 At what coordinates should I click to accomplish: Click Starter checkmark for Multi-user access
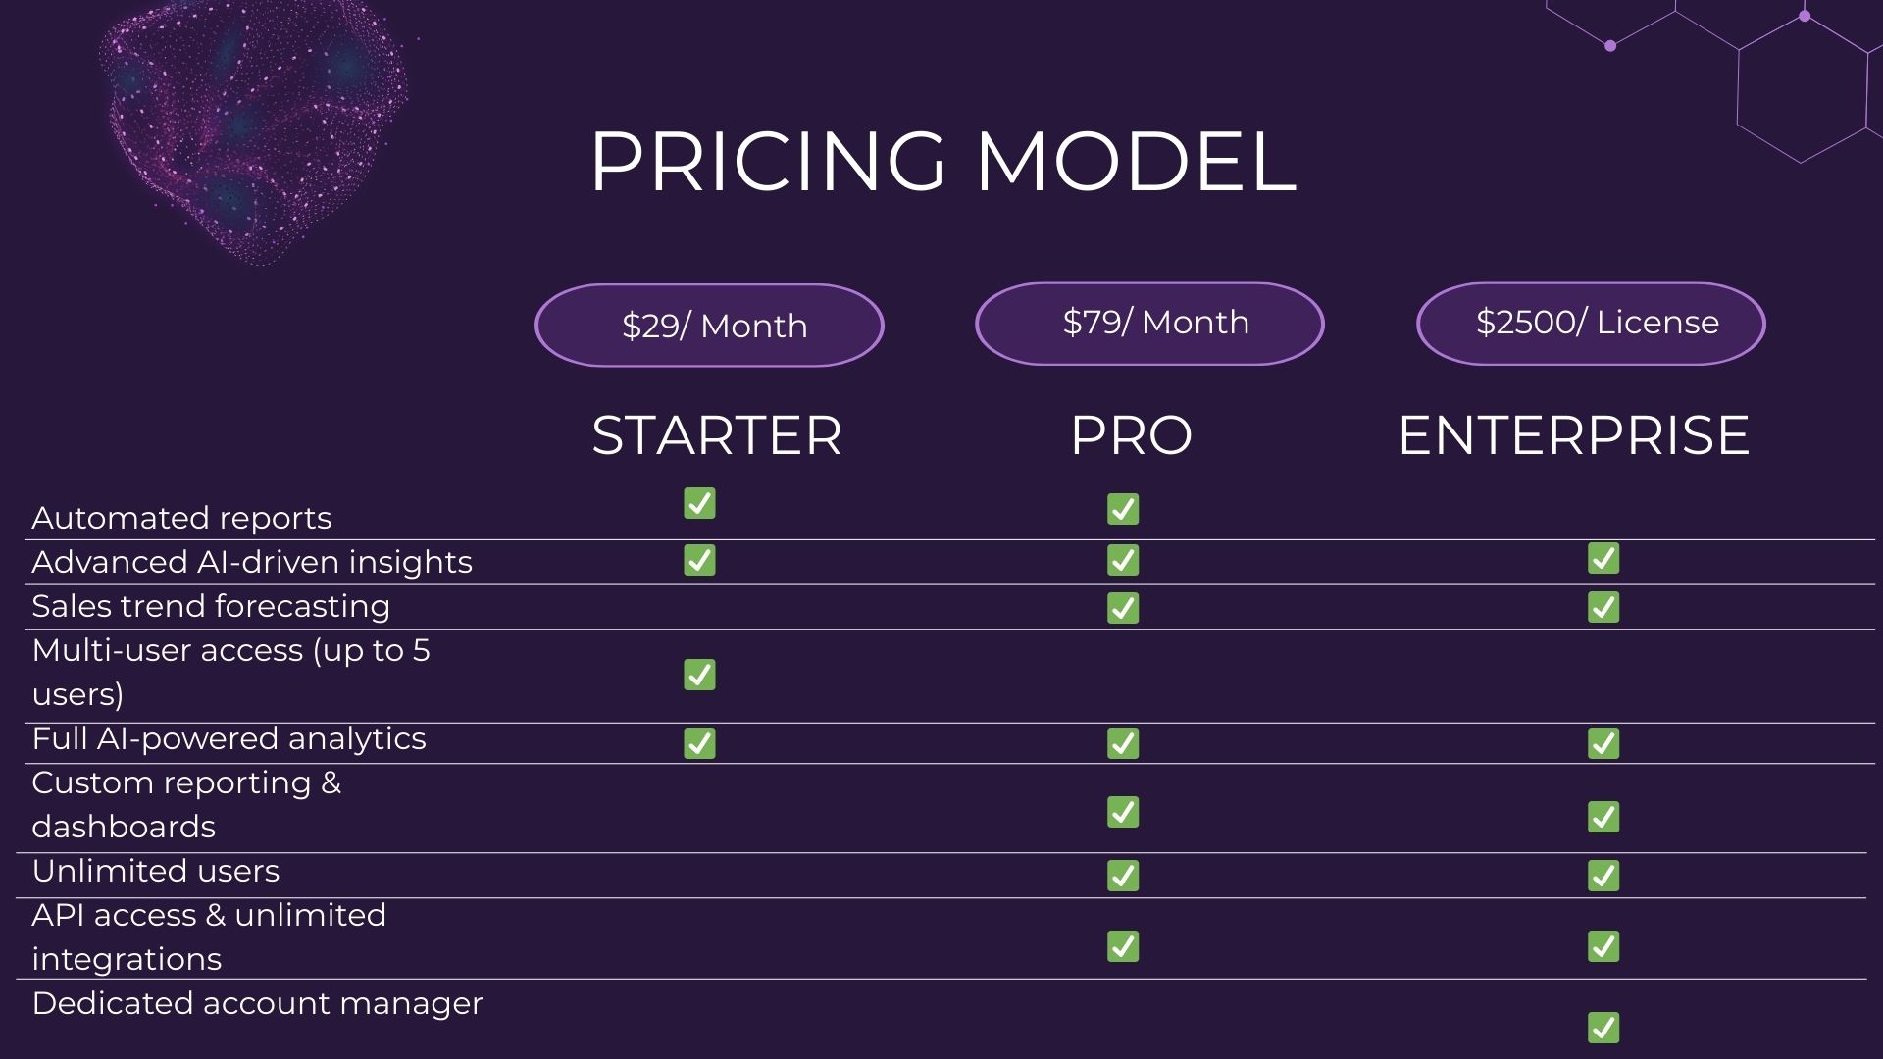point(699,675)
